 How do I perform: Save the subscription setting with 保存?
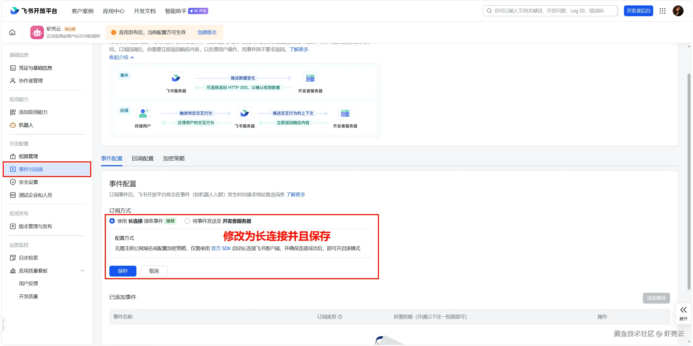(123, 271)
